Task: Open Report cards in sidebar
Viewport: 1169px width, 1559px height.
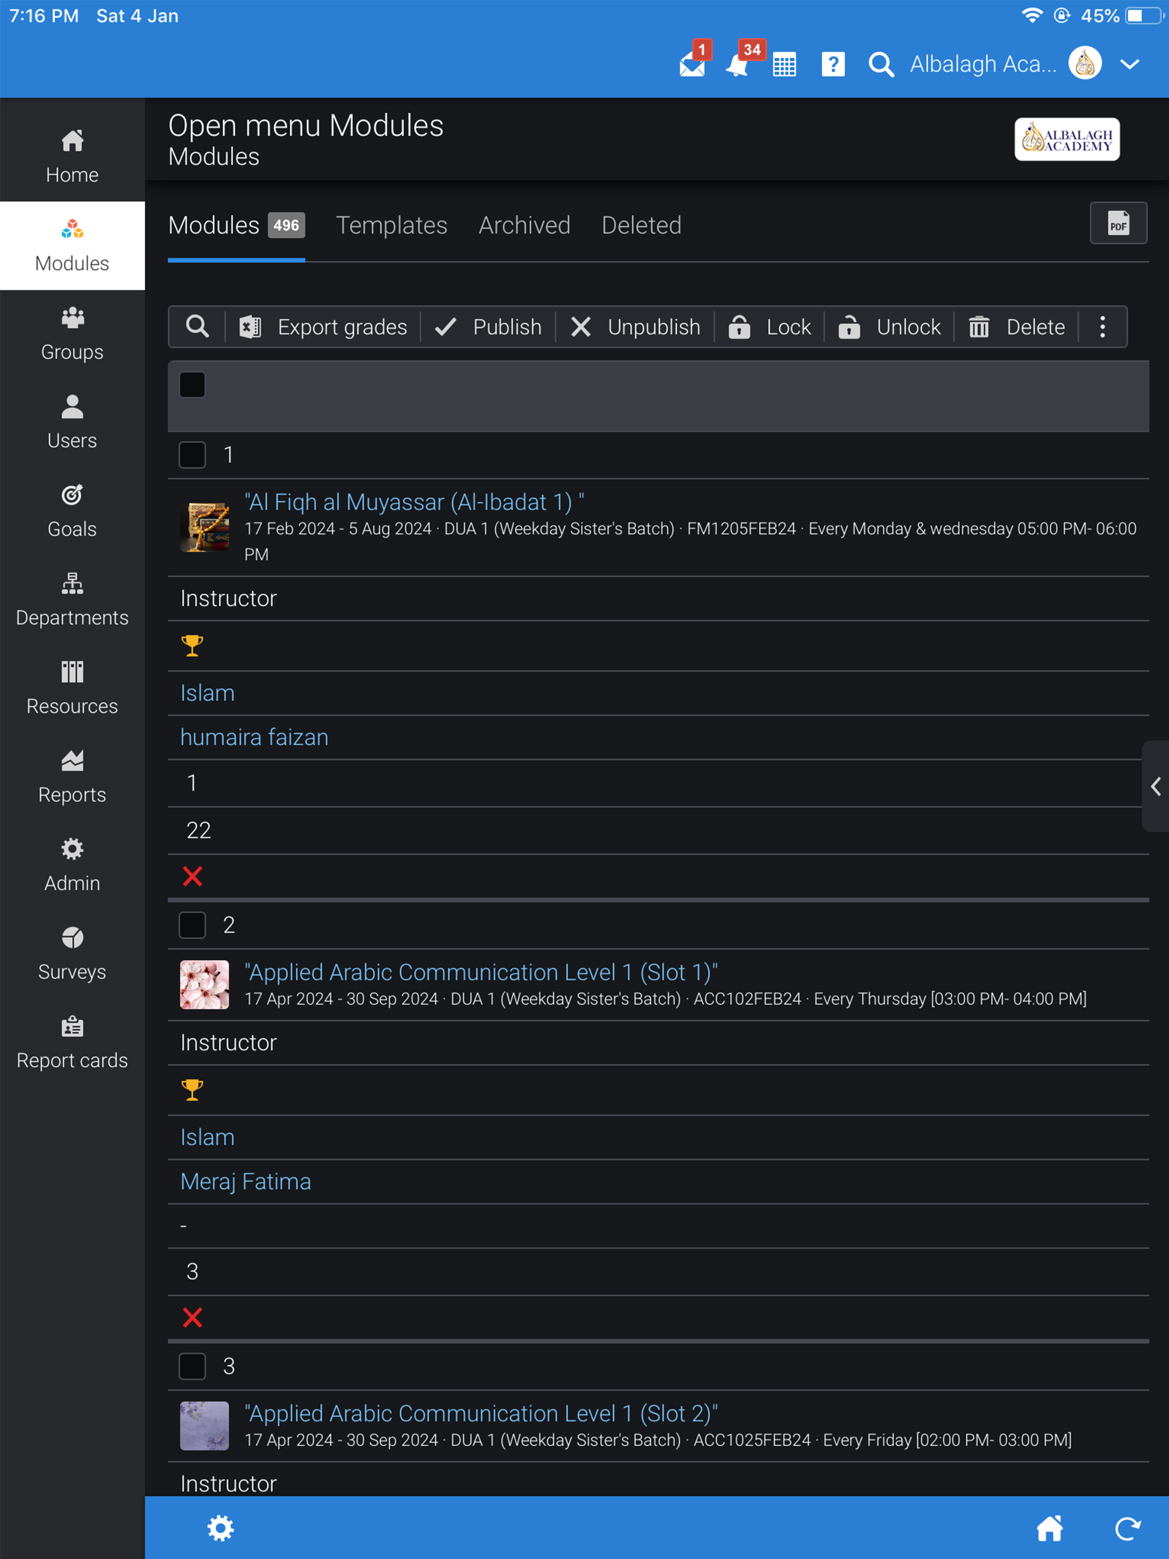Action: (x=72, y=1043)
